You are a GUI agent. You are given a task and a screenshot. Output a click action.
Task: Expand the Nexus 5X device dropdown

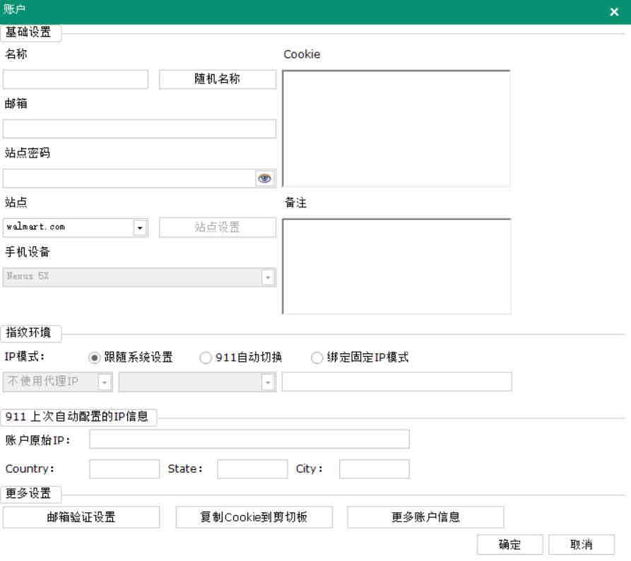pos(268,277)
